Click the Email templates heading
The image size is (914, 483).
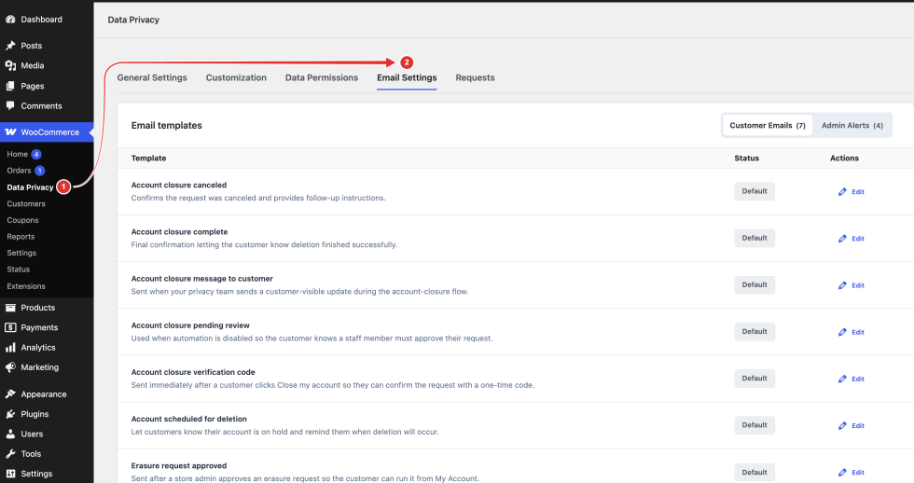point(167,125)
